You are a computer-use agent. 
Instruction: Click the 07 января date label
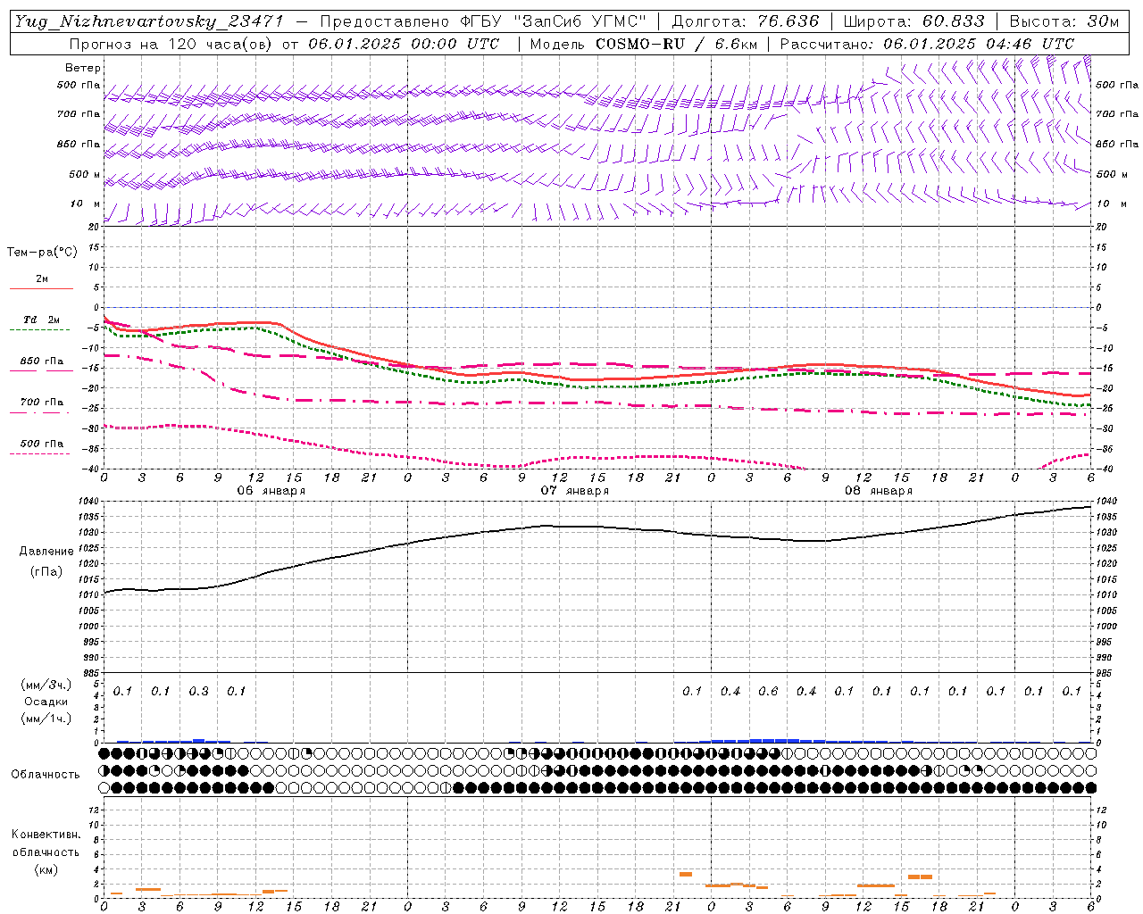(x=575, y=491)
